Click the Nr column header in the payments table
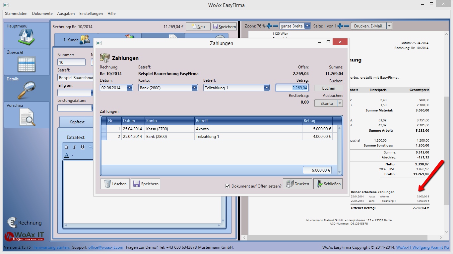 pos(114,121)
